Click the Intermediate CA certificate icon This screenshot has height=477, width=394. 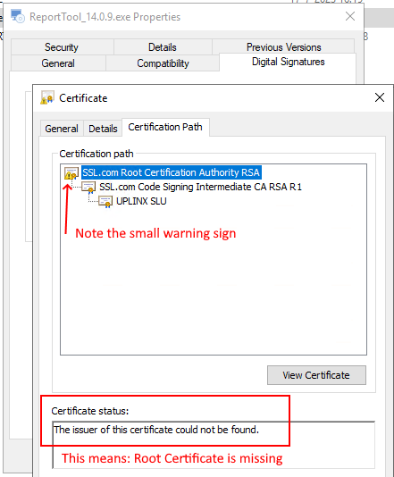coord(88,188)
